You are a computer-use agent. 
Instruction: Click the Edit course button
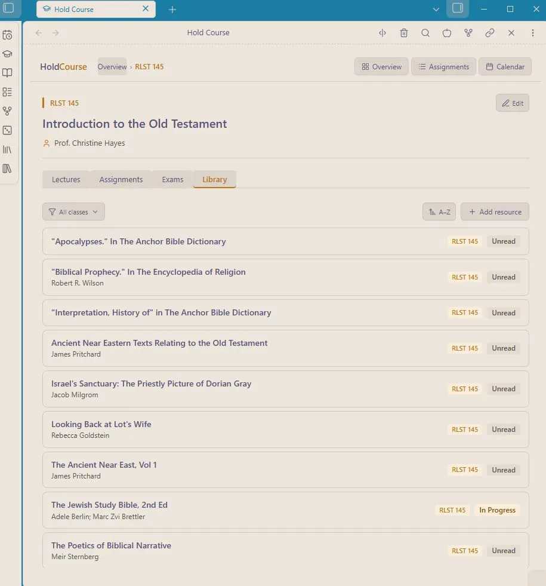pos(513,103)
